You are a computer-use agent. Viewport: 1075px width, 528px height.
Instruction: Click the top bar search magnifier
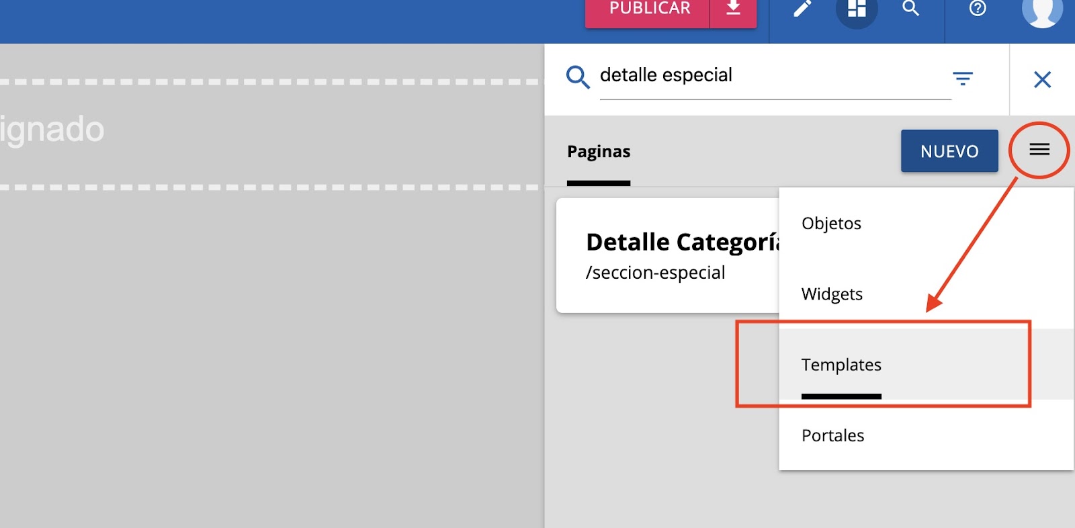coord(910,9)
